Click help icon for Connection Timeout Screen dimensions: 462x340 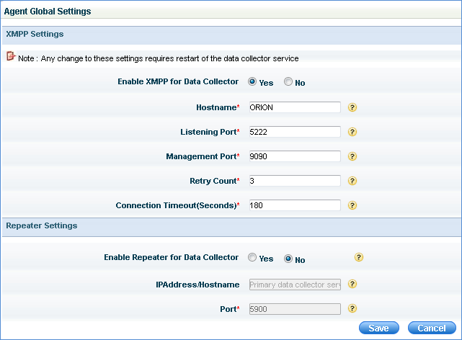[352, 205]
